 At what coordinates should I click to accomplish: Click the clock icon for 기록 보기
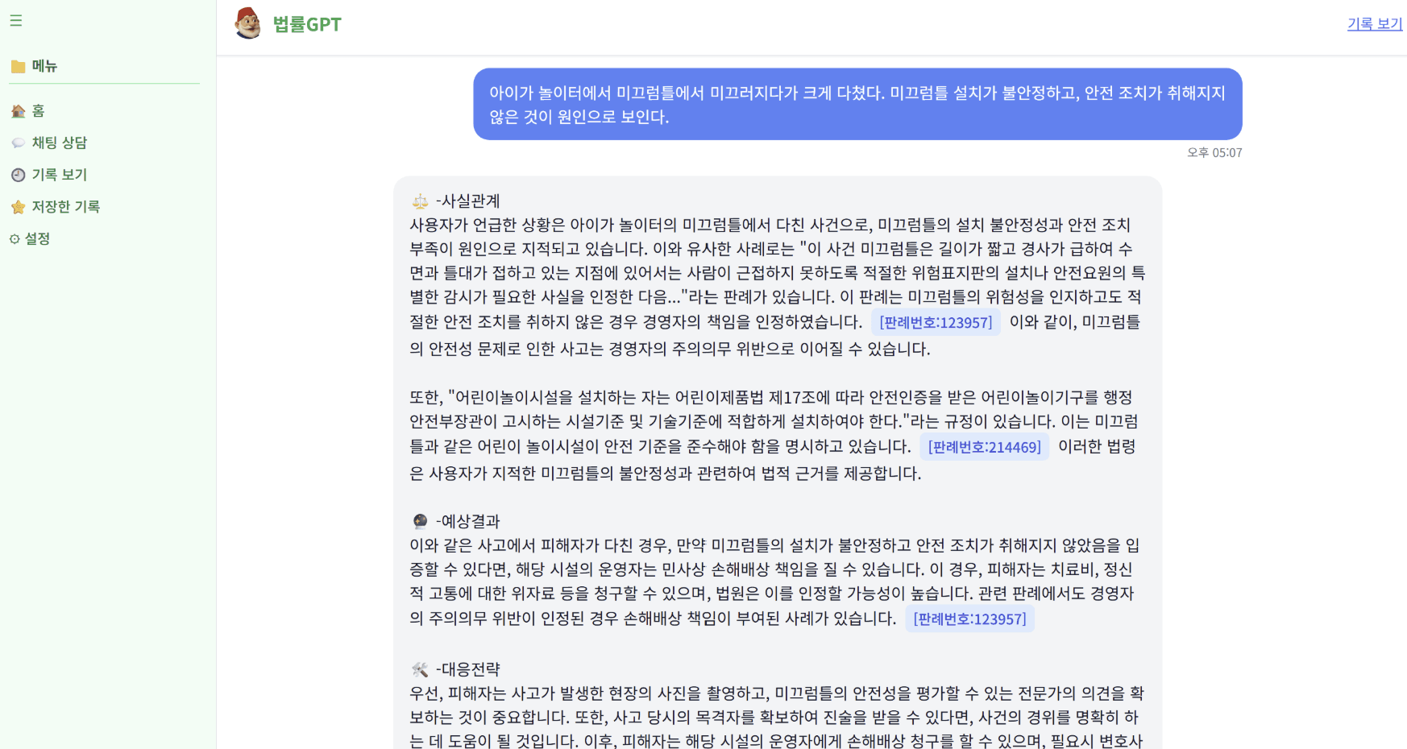[19, 175]
